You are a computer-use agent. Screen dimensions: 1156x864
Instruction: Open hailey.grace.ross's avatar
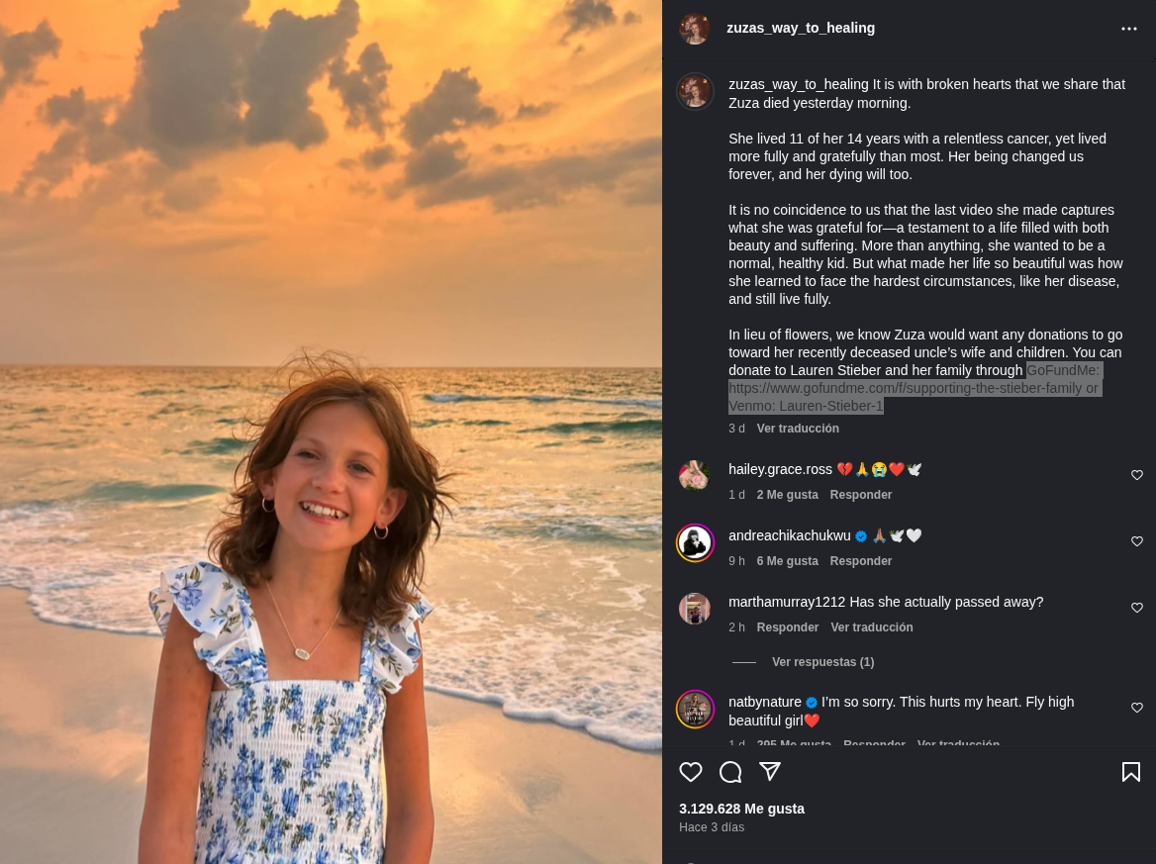[695, 476]
